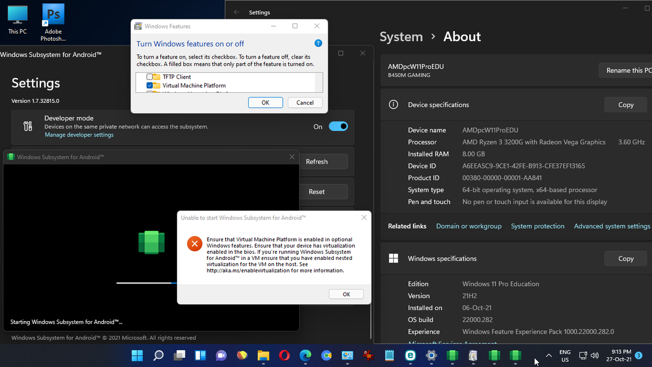Viewport: 652px width, 367px height.
Task: Click the ENG US language indicator
Action: pyautogui.click(x=565, y=356)
